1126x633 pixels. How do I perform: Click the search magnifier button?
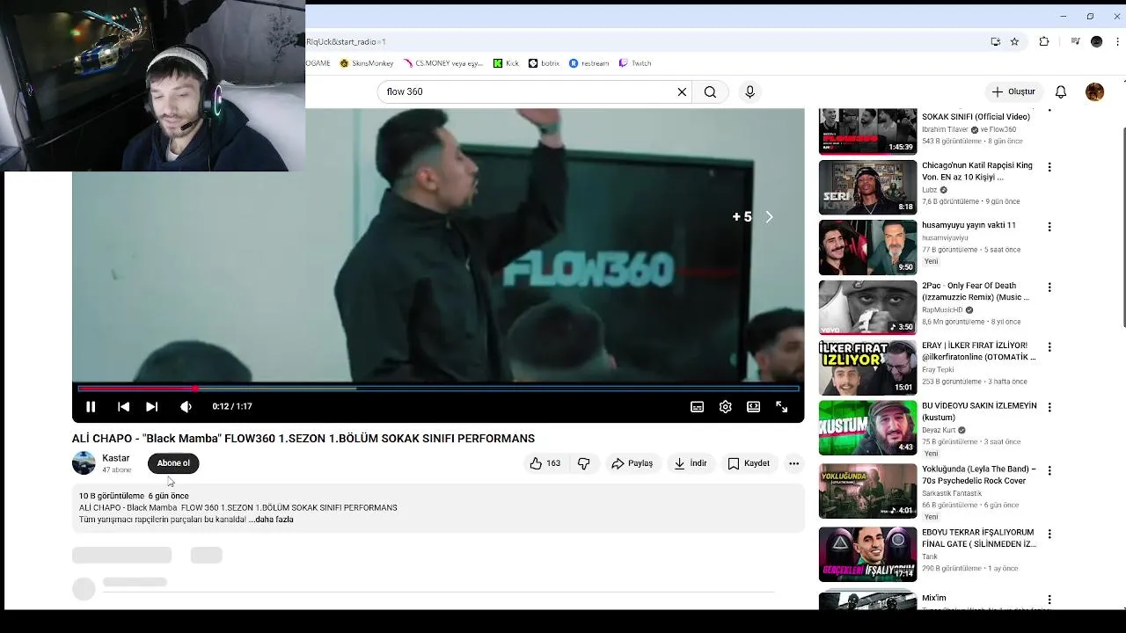click(710, 91)
